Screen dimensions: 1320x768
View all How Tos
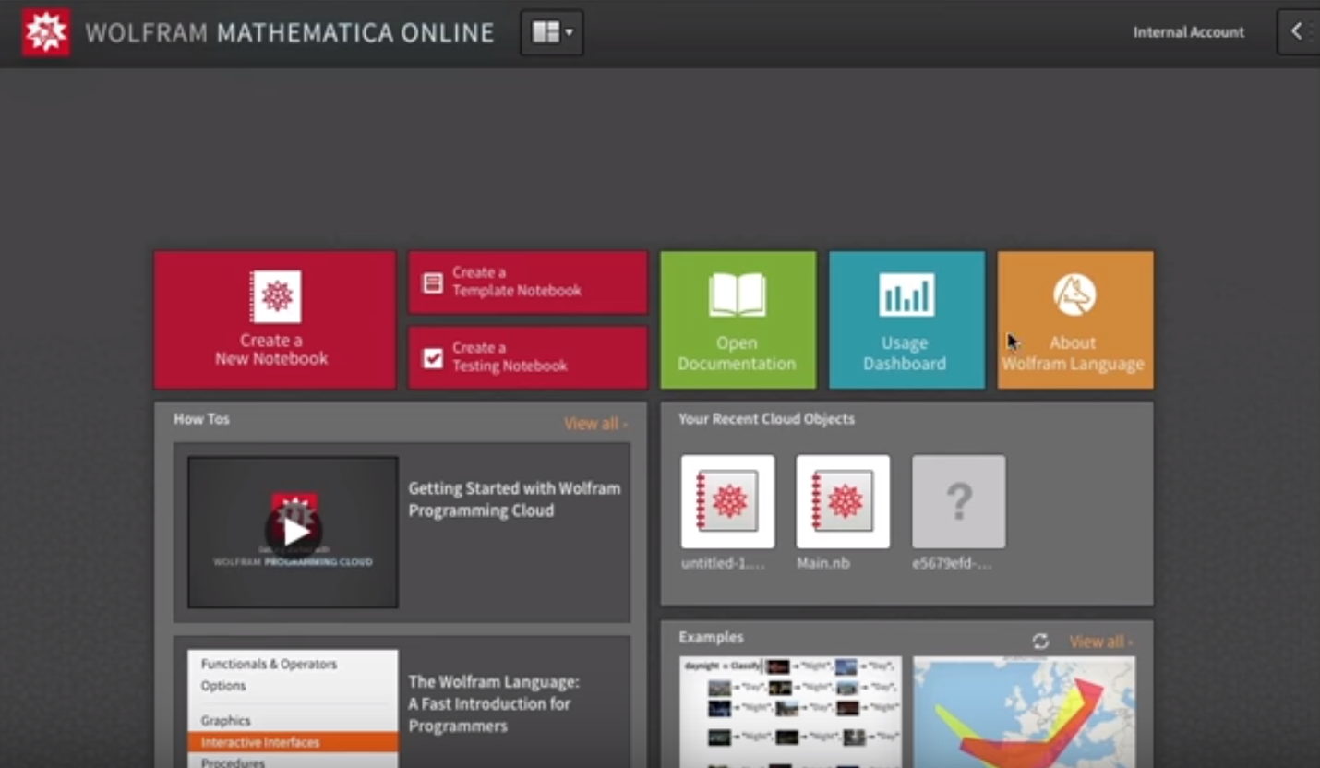click(x=595, y=424)
